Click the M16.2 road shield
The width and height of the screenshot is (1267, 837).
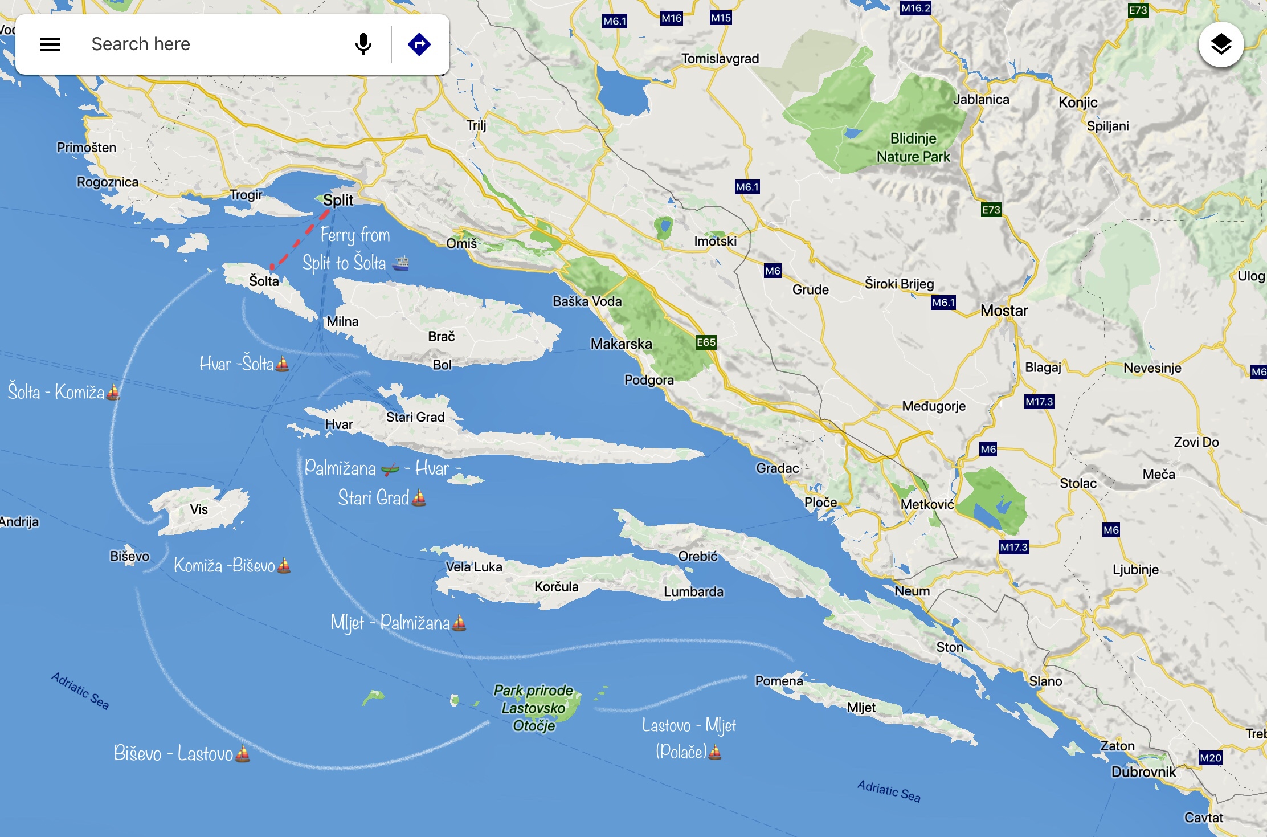(x=916, y=8)
